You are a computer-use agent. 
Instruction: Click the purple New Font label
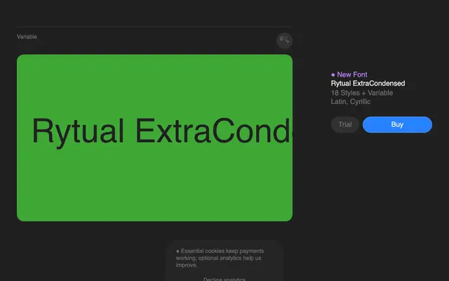point(349,74)
